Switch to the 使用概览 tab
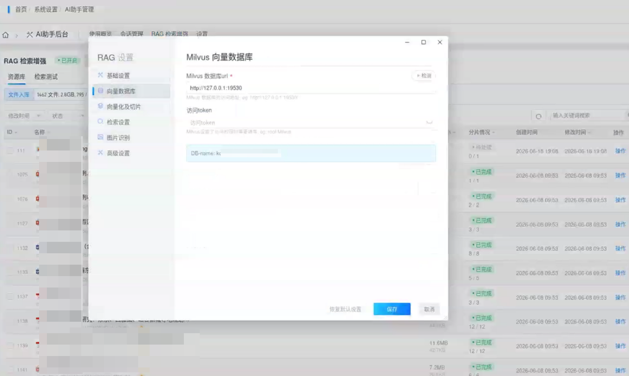The image size is (629, 376). 100,33
